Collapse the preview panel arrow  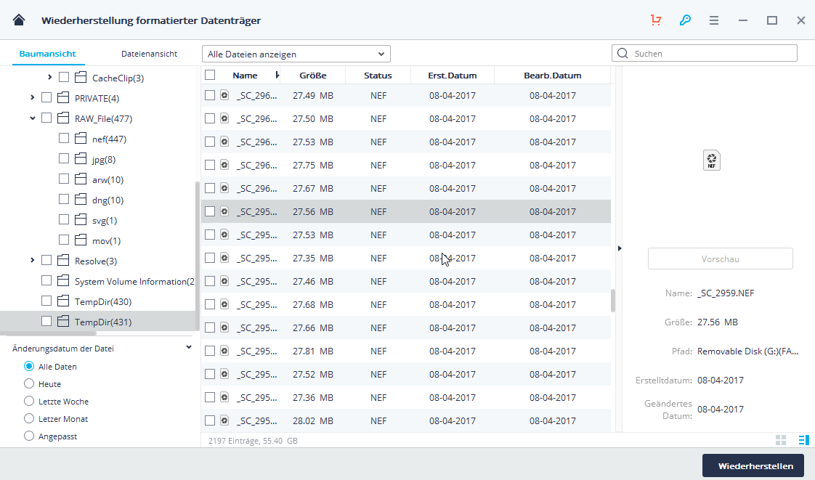[619, 248]
